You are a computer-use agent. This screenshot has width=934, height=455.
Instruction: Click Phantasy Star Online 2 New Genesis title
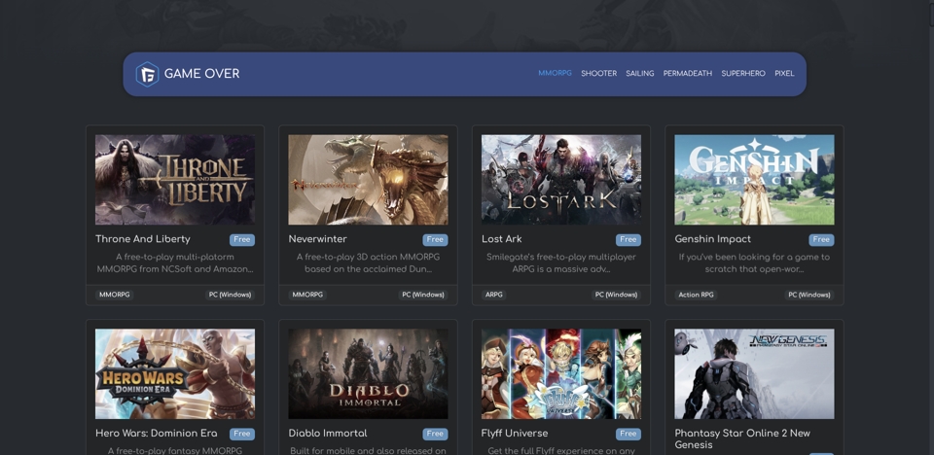(742, 438)
